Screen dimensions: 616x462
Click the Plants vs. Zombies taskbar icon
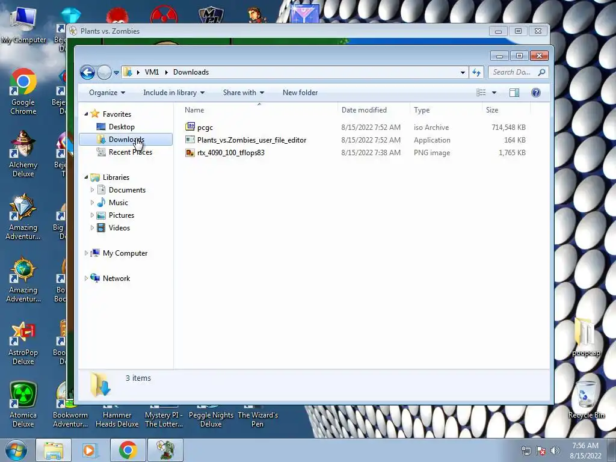point(165,450)
